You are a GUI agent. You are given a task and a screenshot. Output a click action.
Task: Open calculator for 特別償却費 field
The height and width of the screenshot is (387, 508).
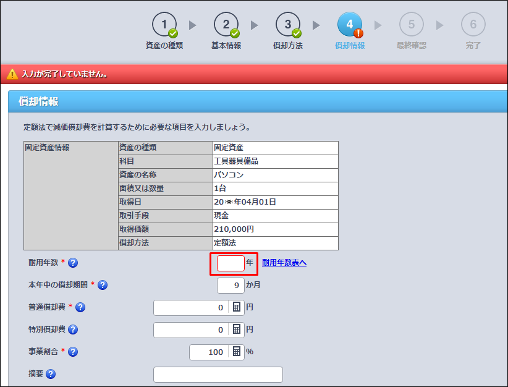click(237, 330)
